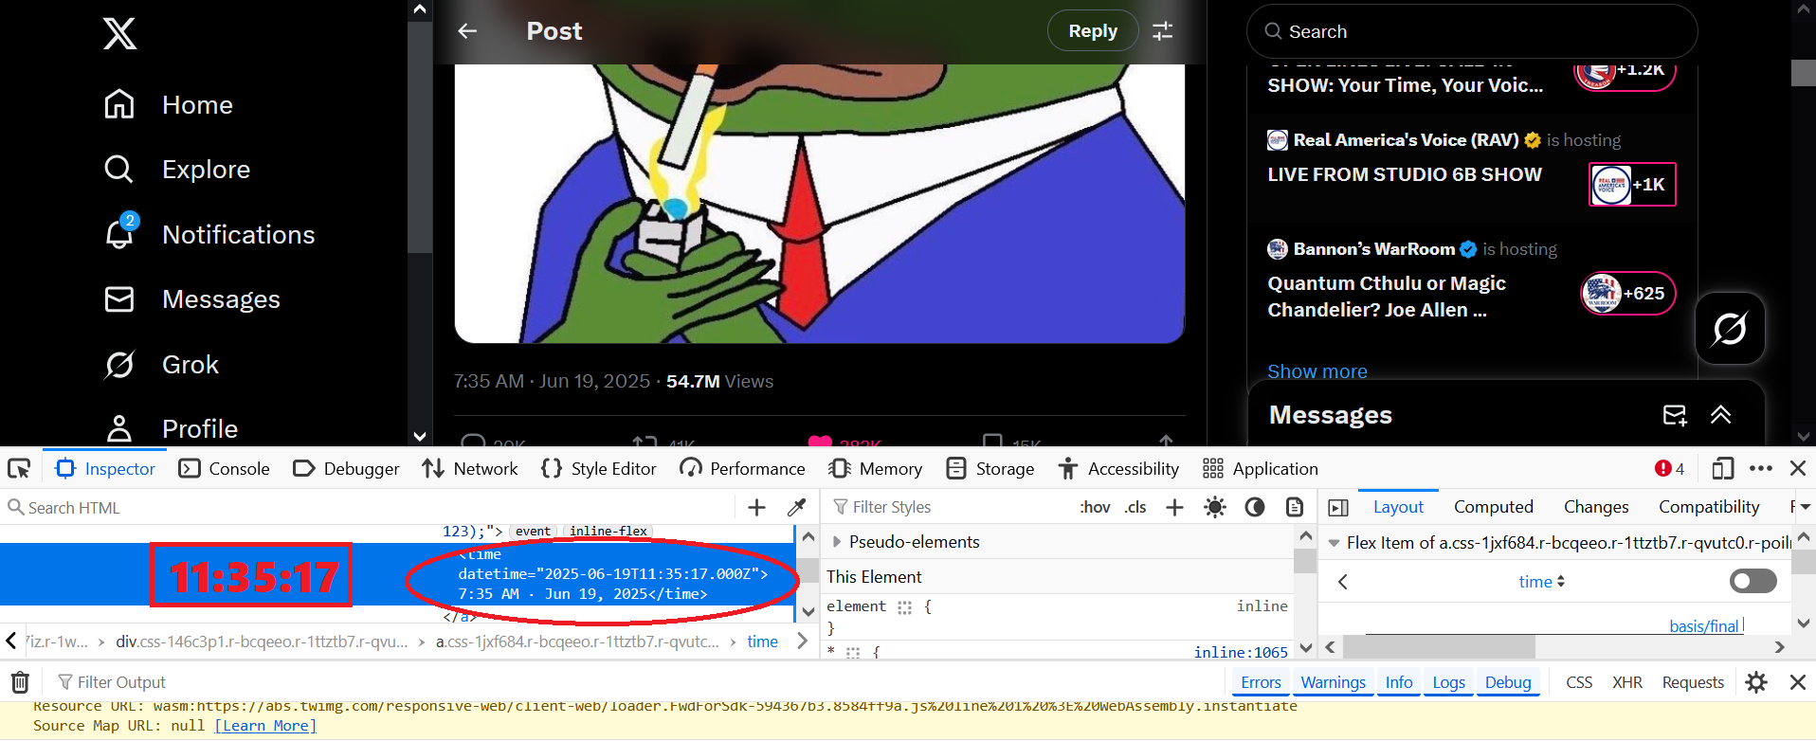This screenshot has width=1816, height=741.
Task: Compose new message icon in Messages drawer
Action: click(x=1675, y=415)
